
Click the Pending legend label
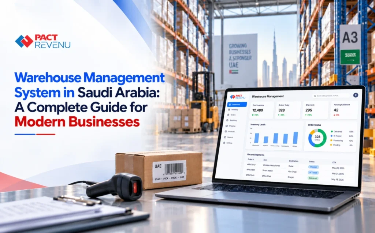pos(337,145)
